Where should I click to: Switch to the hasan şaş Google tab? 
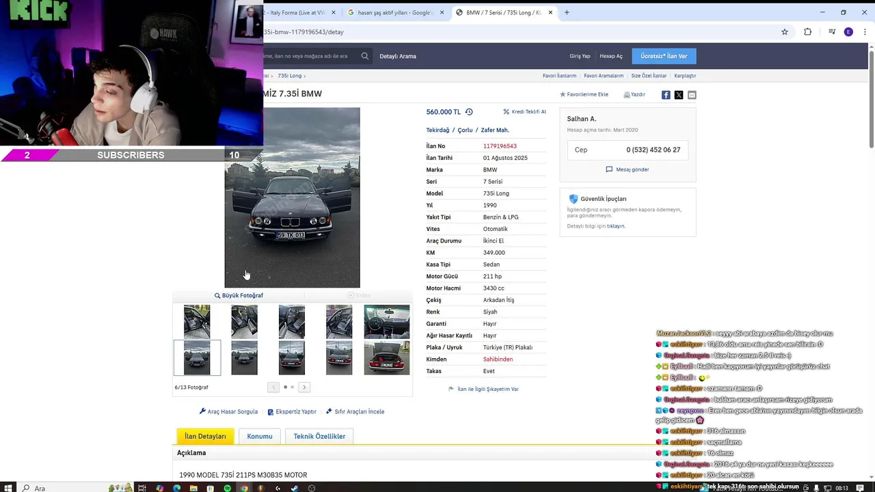(x=394, y=12)
